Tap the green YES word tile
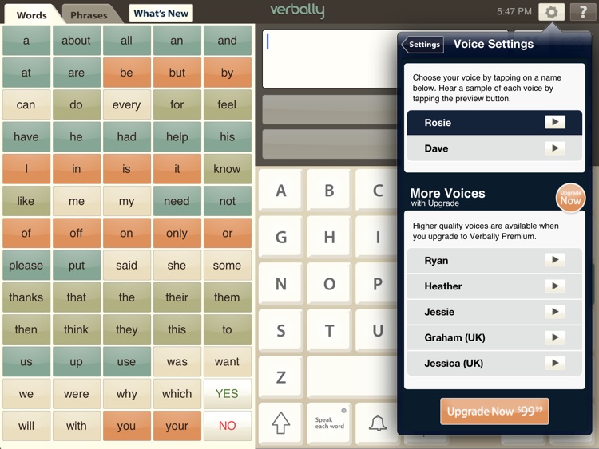 tap(227, 393)
